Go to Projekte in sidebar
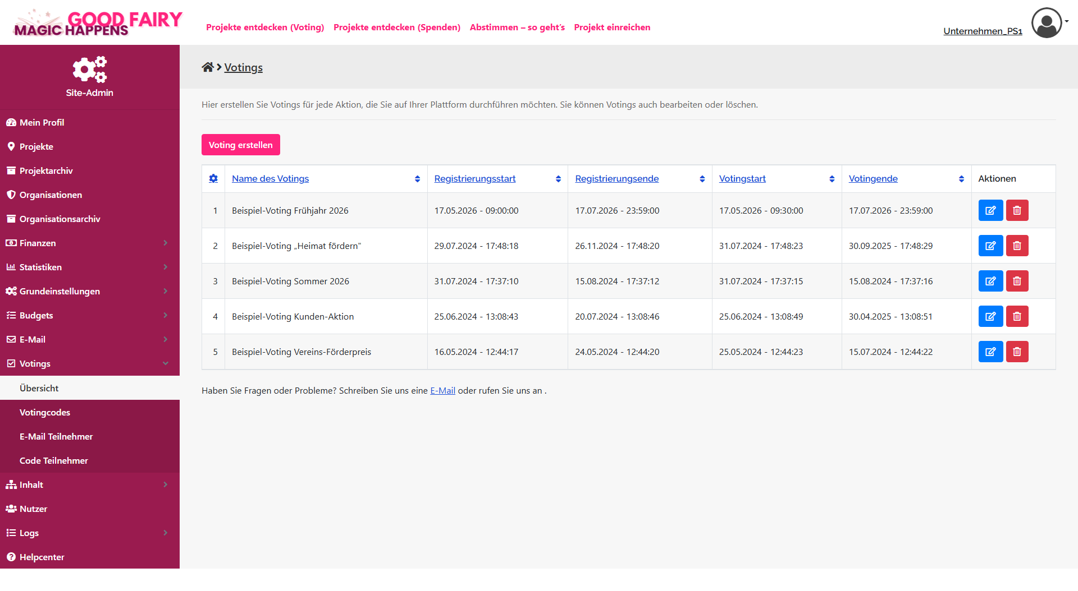Viewport: 1078px width, 591px height. 90,146
